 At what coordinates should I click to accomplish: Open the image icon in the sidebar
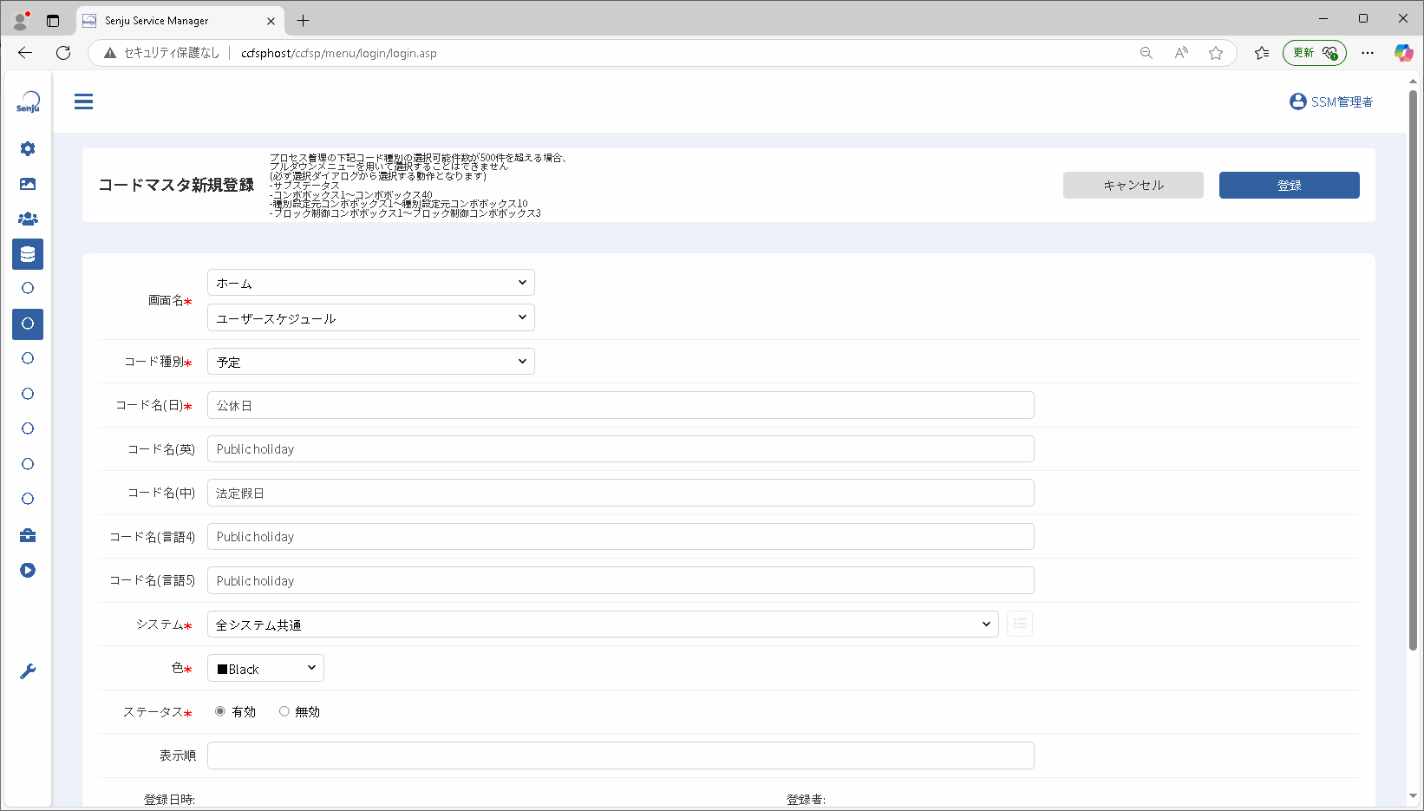point(28,184)
